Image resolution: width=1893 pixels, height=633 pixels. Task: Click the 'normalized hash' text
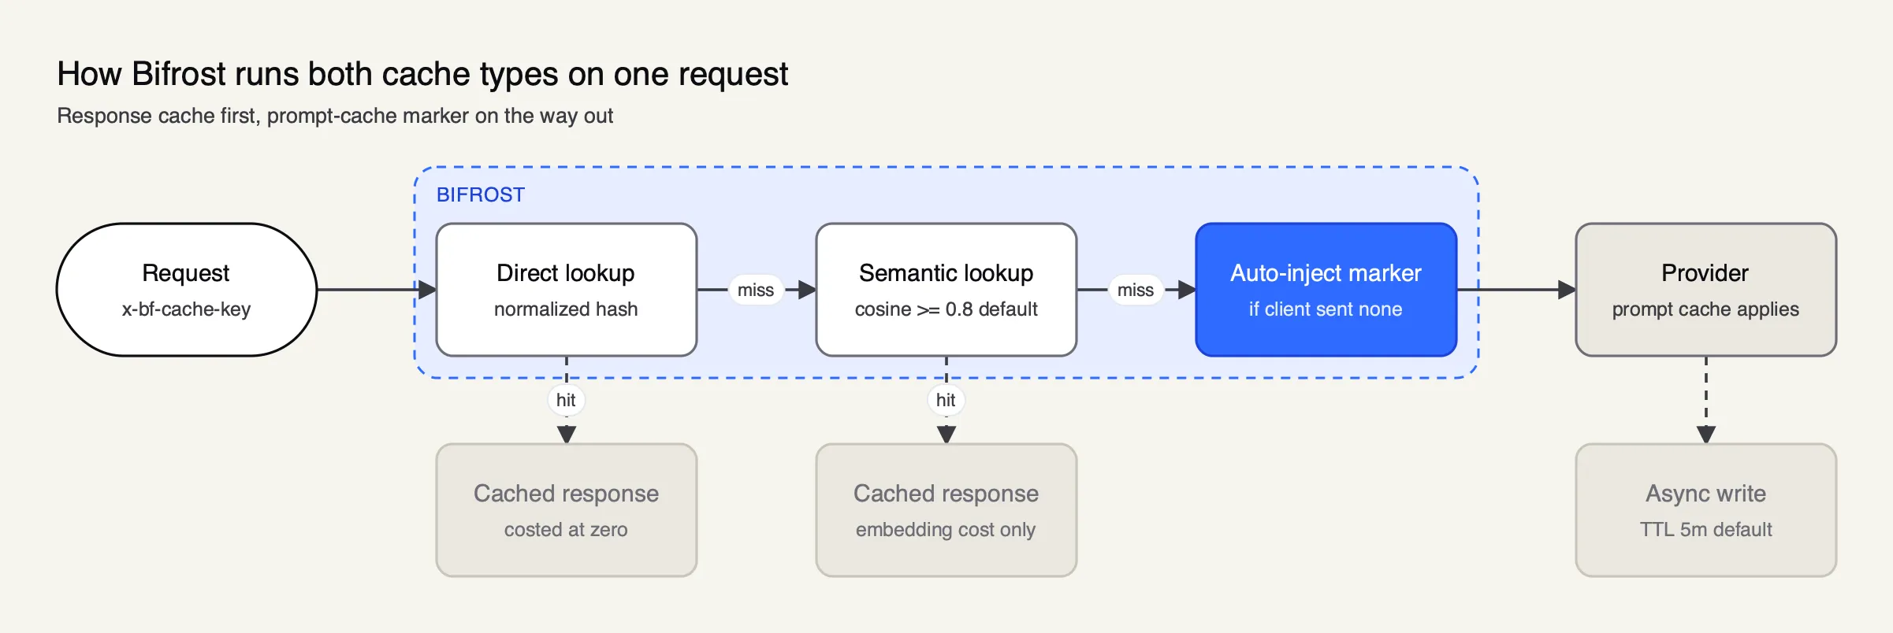pyautogui.click(x=566, y=309)
